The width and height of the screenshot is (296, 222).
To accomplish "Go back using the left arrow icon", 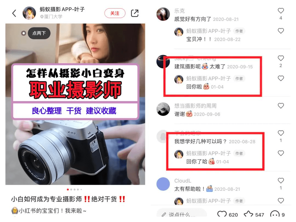I will click(x=14, y=13).
